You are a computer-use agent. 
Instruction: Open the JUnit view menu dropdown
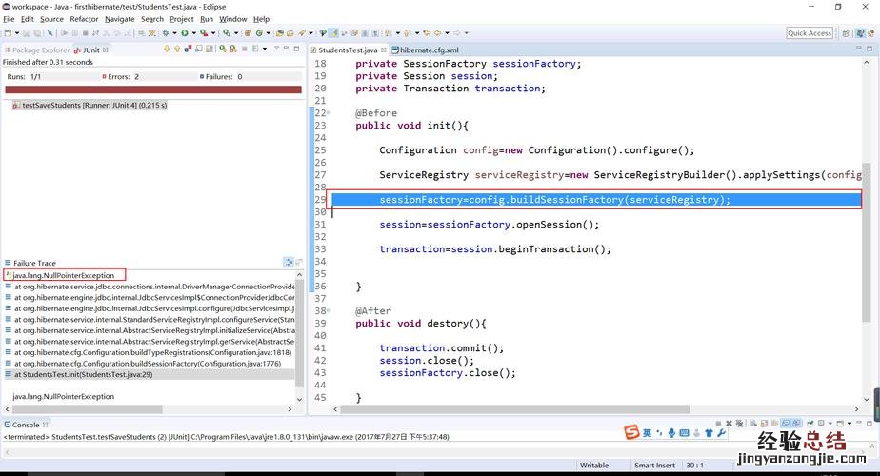coord(277,50)
